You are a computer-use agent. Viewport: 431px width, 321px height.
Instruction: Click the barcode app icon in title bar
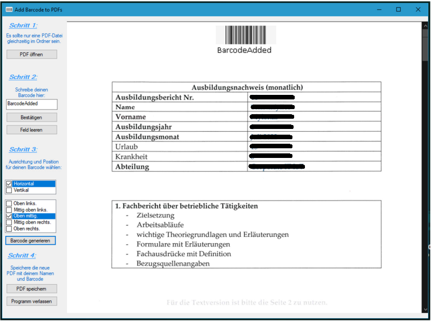pyautogui.click(x=9, y=10)
